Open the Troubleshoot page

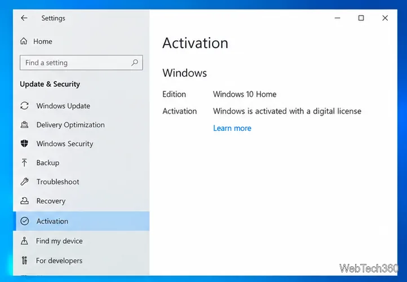(81, 182)
